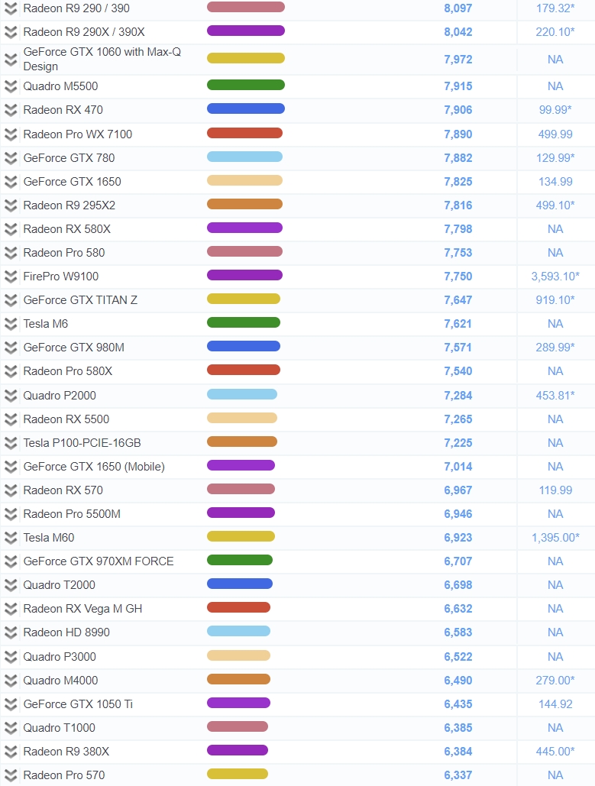Expand the Quadro T2000 row chevron
595x786 pixels.
tap(11, 585)
